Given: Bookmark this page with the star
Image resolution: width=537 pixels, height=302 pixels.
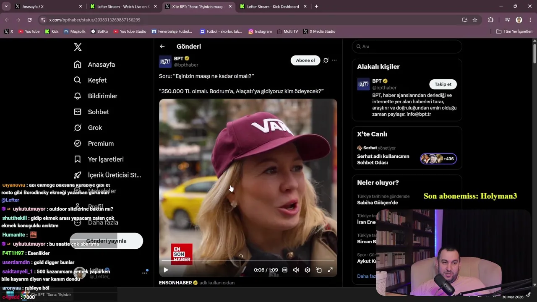Looking at the screenshot, I should 475,20.
